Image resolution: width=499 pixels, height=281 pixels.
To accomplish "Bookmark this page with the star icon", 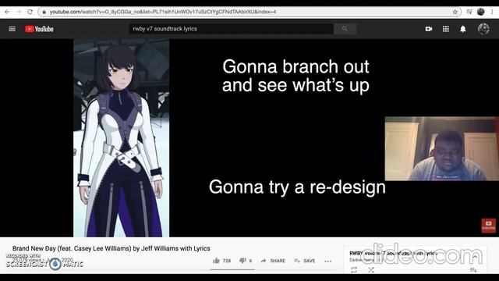I will [x=455, y=12].
